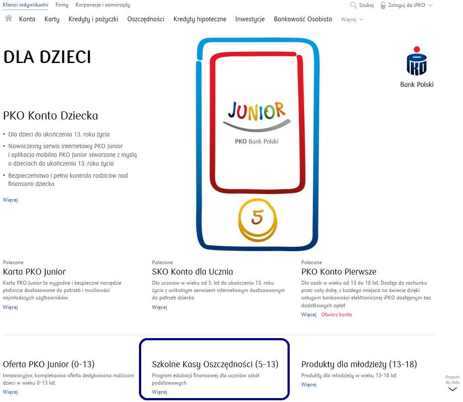This screenshot has width=463, height=402.
Task: Expand the Zaloguj do iPKO dropdown chevron
Action: (x=430, y=5)
